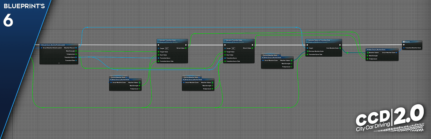The image size is (431, 139).
Task: Select the Outputs node header
Action: coord(412,42)
